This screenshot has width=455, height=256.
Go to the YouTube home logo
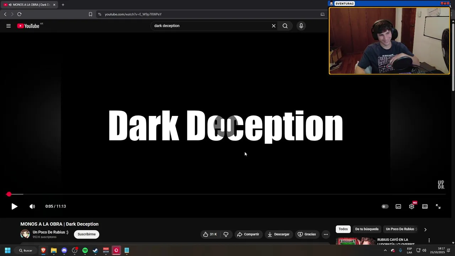tap(28, 26)
